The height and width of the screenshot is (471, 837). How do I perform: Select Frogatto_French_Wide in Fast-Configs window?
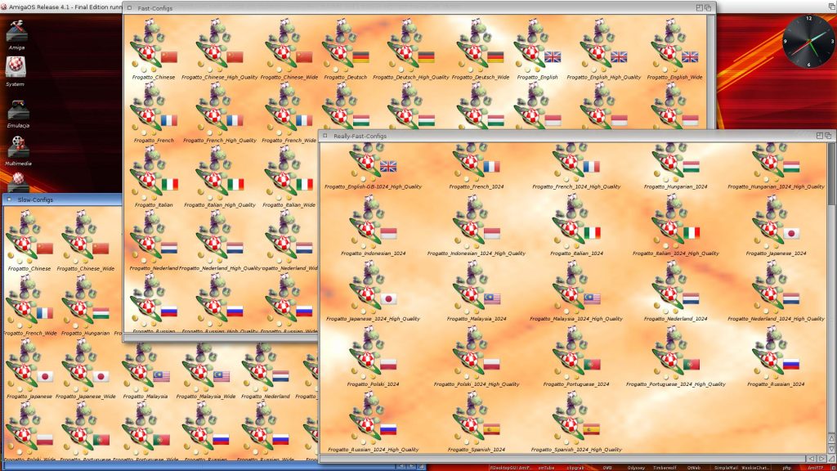click(289, 113)
